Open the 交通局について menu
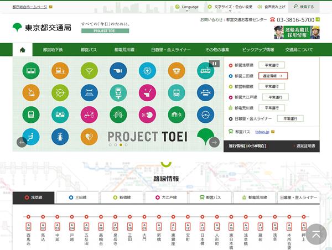332x250 pixels. 299,50
